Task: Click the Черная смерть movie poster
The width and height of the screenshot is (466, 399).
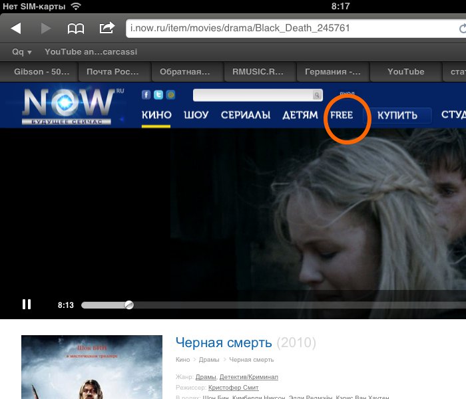Action: (x=92, y=367)
